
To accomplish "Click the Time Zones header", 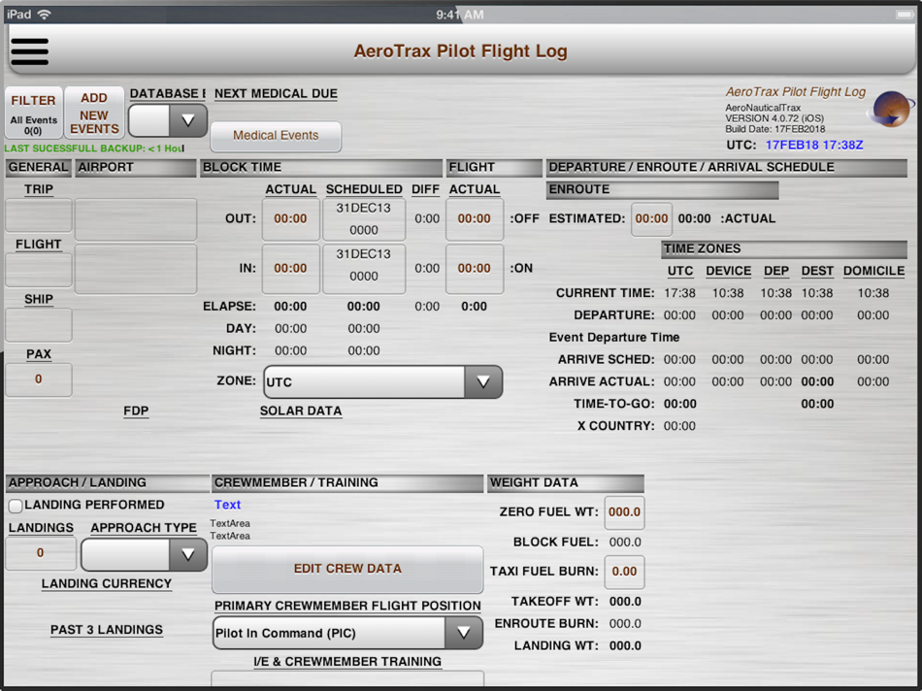I will [x=784, y=249].
